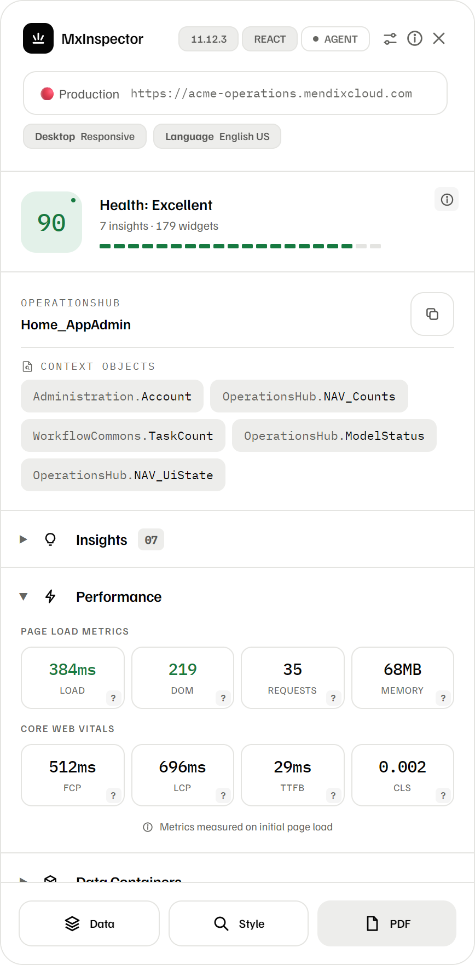Open health score info icon

pyautogui.click(x=447, y=200)
